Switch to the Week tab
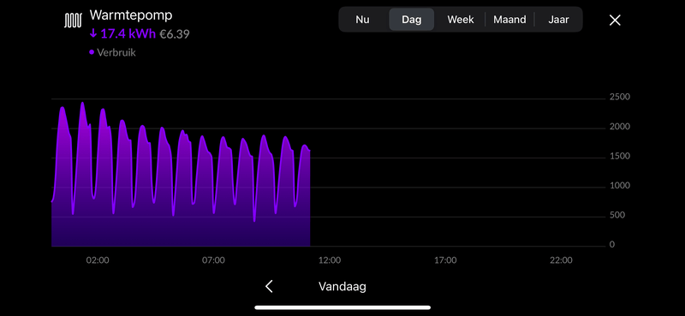Screen dimensions: 685x316 461,20
